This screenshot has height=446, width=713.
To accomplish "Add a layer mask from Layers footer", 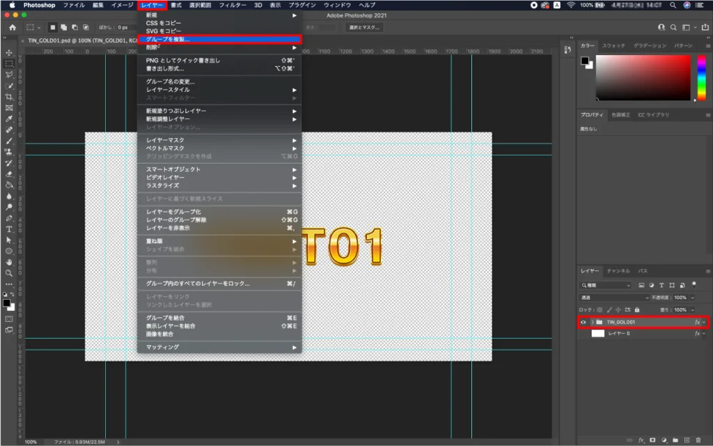I will pos(652,440).
